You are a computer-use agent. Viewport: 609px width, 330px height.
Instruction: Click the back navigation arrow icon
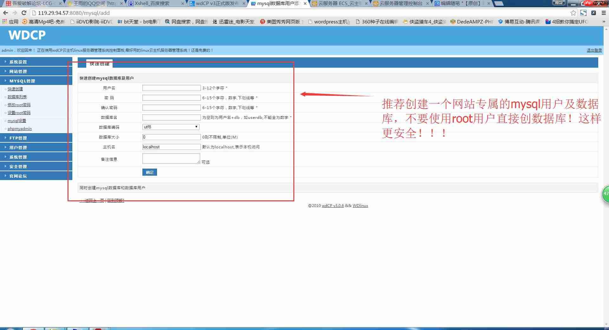(5, 13)
